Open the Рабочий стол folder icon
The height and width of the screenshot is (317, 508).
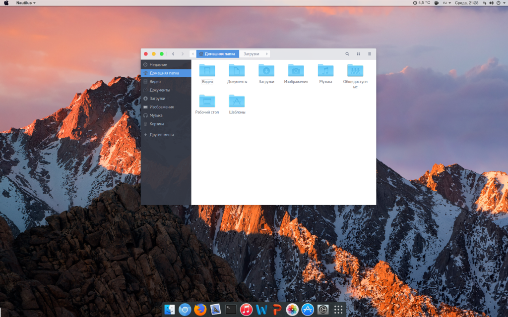207,101
